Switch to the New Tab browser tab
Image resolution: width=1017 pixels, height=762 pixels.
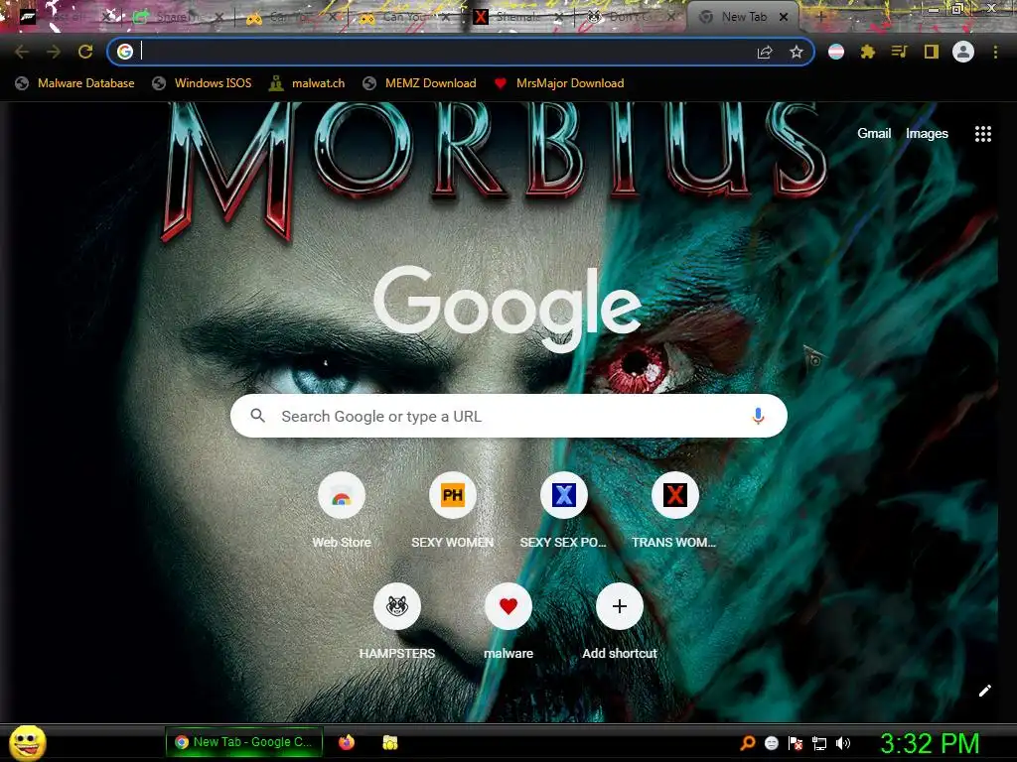tap(743, 17)
